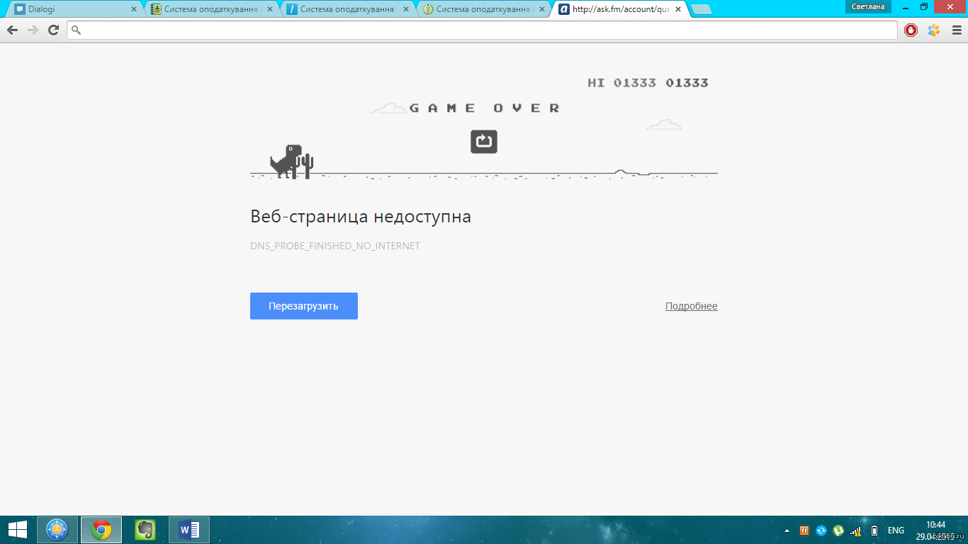Click the restart game icon under GAME OVER
968x544 pixels.
tap(484, 142)
